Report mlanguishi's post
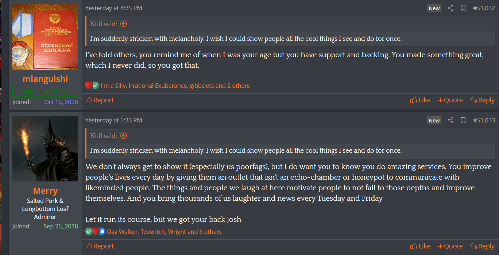 100,100
